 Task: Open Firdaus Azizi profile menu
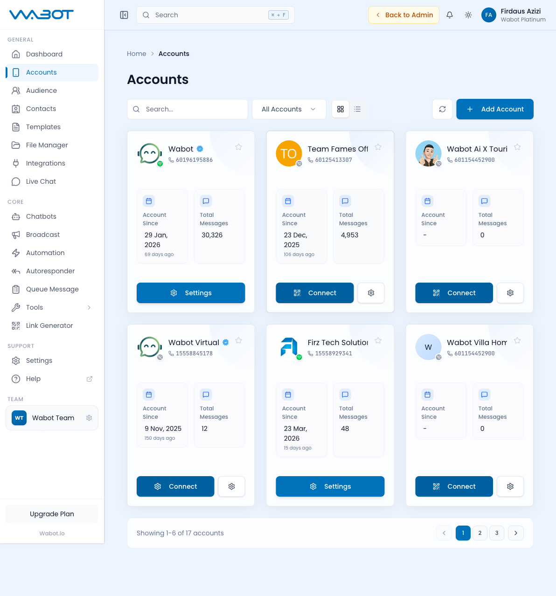point(514,15)
